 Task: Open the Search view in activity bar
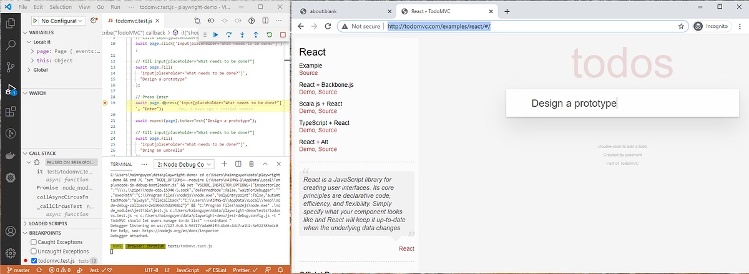pyautogui.click(x=10, y=46)
